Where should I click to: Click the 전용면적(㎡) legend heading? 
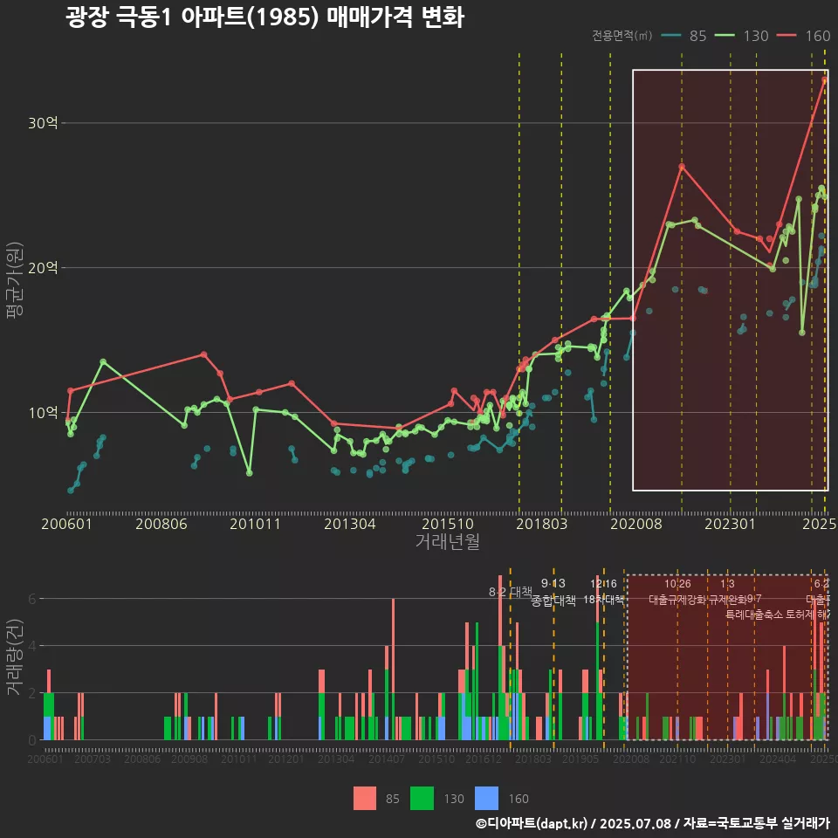click(622, 36)
